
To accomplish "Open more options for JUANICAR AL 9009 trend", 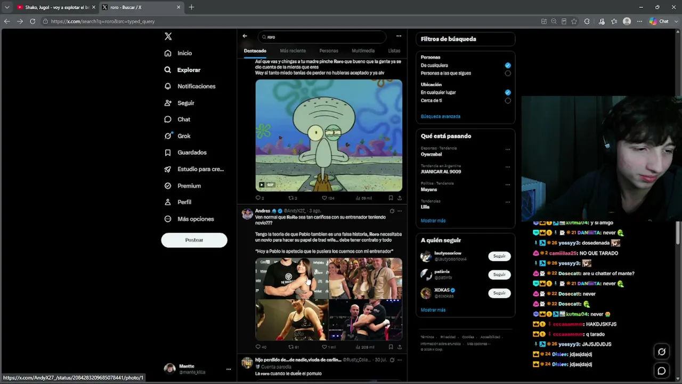I will point(508,167).
